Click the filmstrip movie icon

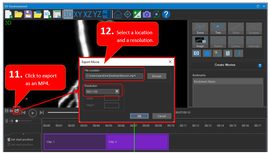(207, 53)
